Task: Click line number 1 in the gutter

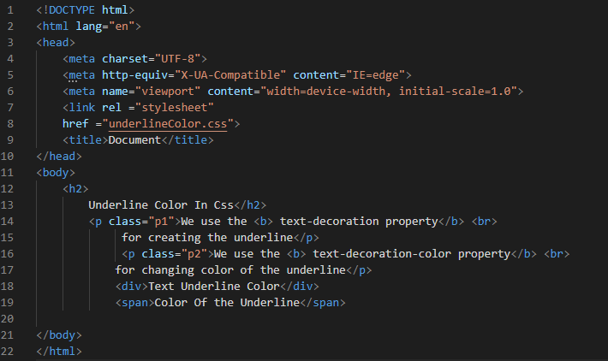Action: 10,10
